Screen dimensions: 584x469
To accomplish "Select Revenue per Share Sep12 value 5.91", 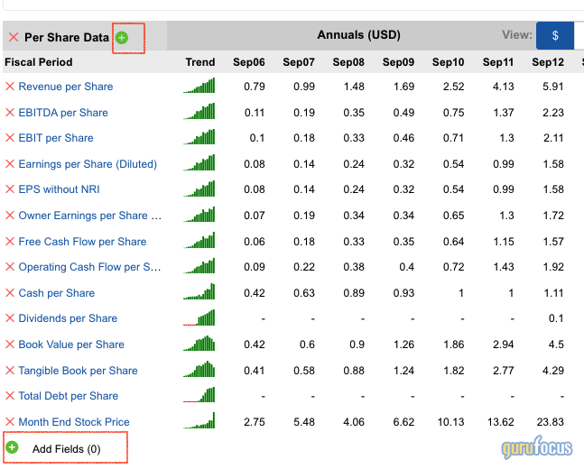I will [x=553, y=87].
